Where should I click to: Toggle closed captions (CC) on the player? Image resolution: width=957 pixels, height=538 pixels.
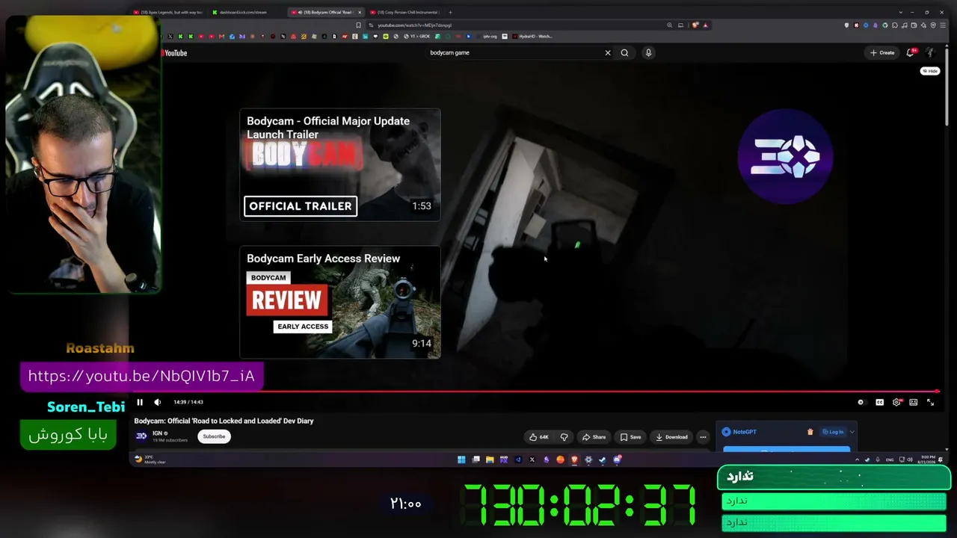pos(879,402)
